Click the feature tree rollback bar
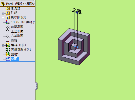The width and height of the screenshot is (135, 100). (x=17, y=62)
